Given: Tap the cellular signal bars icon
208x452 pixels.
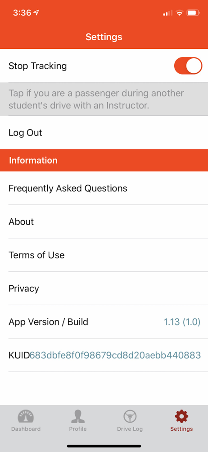Looking at the screenshot, I should 168,13.
